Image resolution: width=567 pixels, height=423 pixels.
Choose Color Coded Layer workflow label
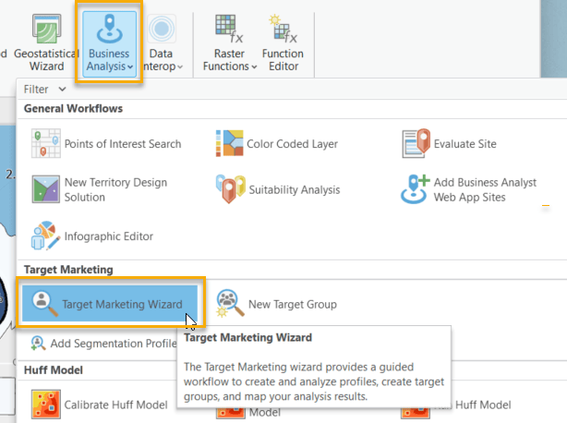[x=292, y=144]
